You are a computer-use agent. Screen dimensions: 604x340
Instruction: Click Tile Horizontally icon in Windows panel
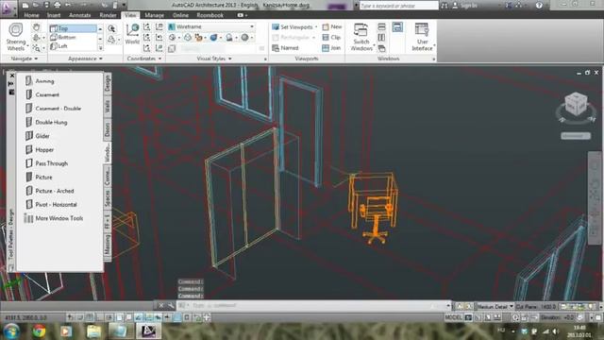pos(381,26)
